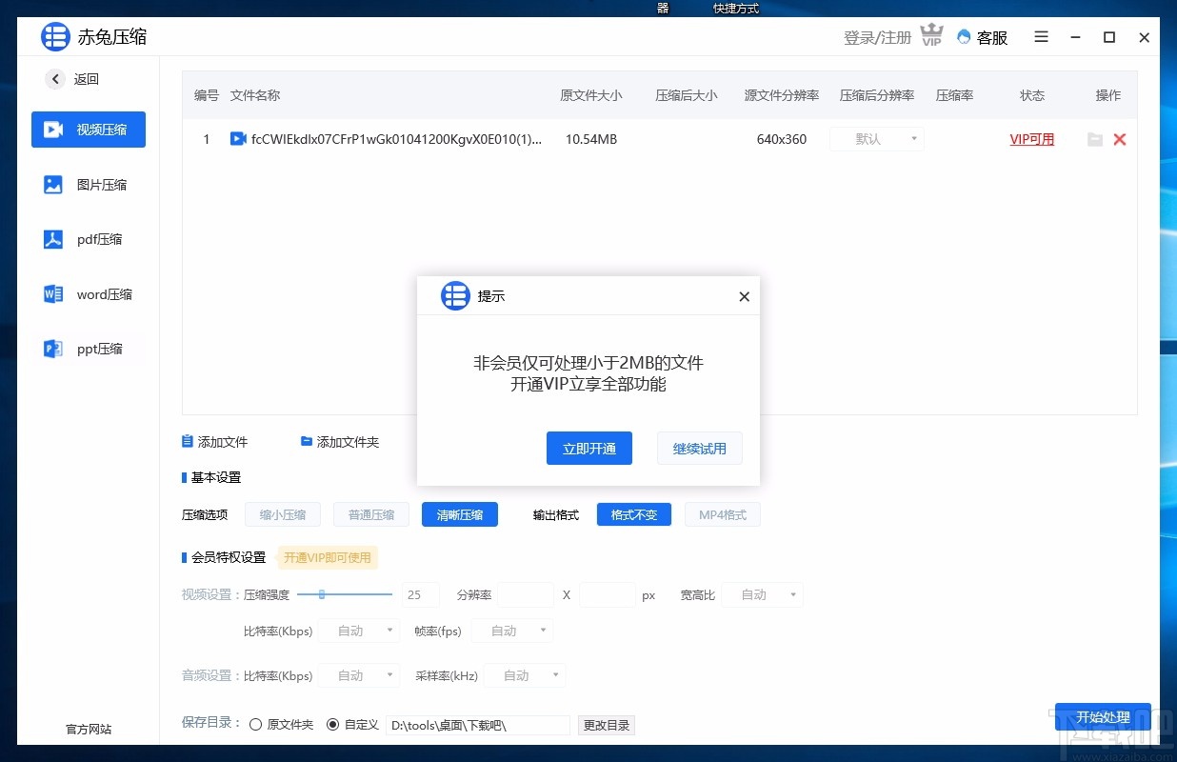The height and width of the screenshot is (762, 1177).
Task: Open the 默认 dropdown for 压缩后分辨率
Action: tap(876, 139)
